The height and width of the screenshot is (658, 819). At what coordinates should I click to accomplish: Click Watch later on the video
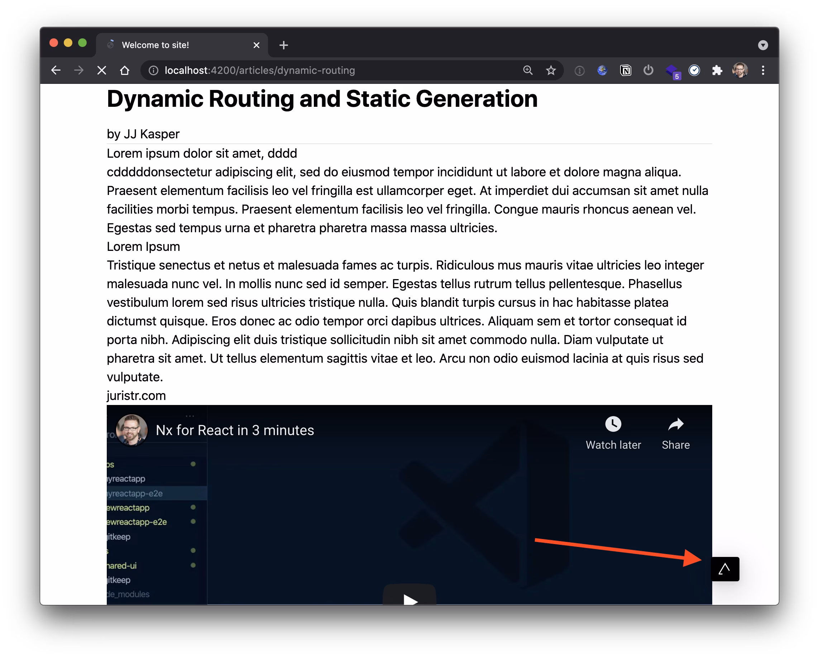613,433
